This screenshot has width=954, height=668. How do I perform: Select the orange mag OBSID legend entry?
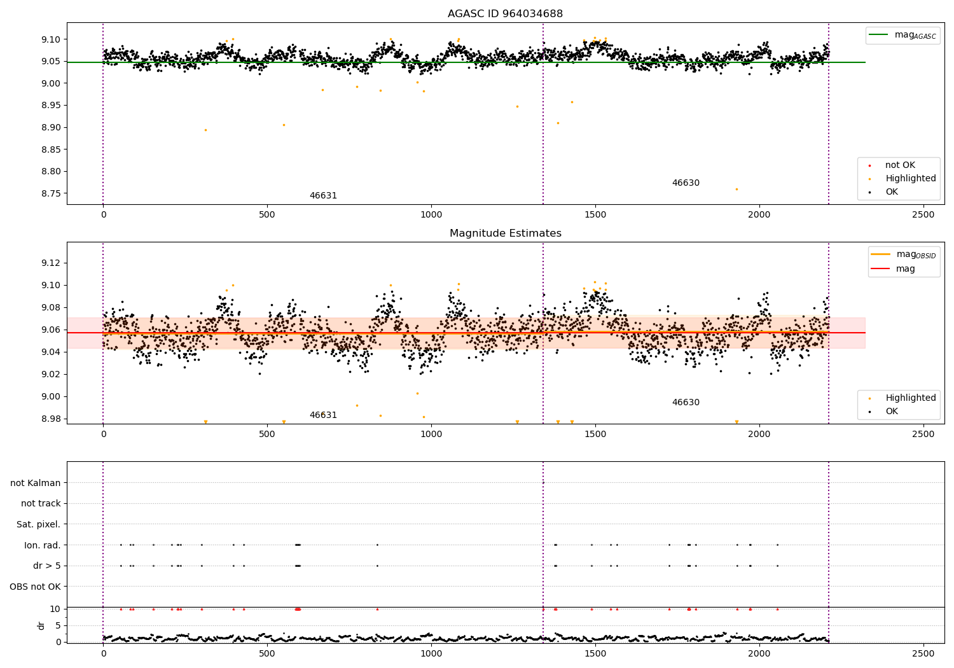pos(903,254)
